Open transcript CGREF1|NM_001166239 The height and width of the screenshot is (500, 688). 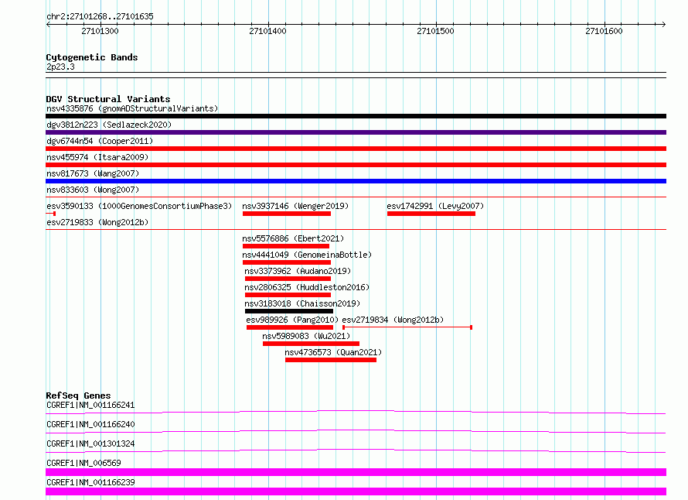[x=90, y=482]
